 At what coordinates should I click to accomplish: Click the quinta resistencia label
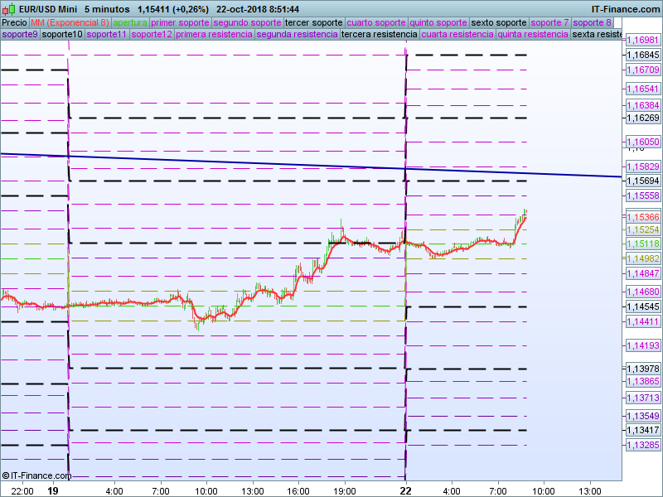(x=532, y=35)
